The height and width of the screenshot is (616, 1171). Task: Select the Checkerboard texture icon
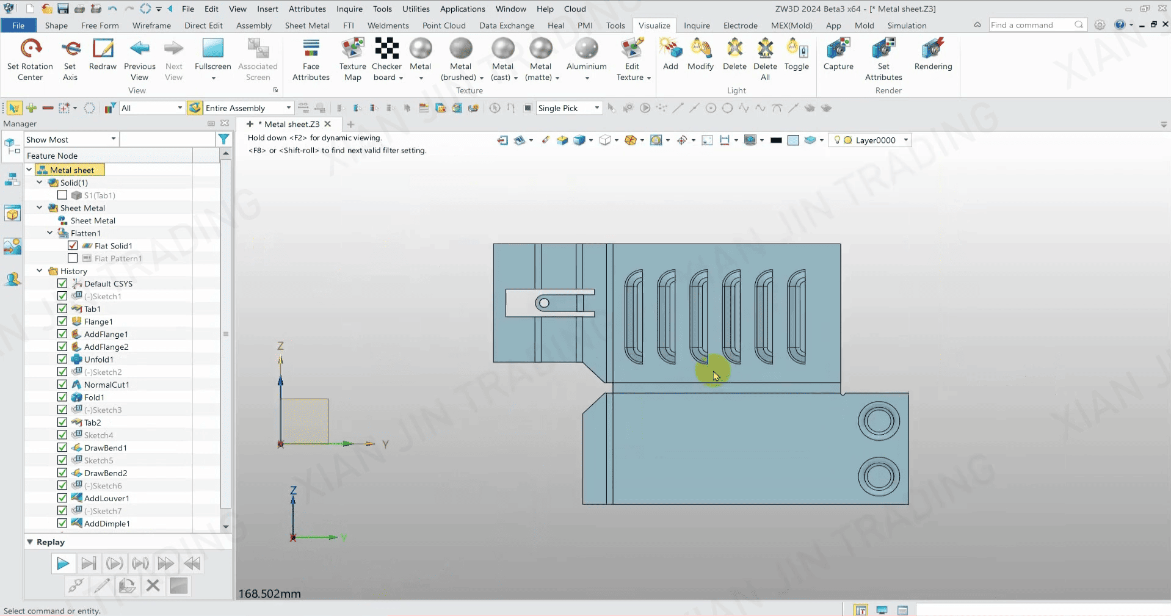pos(386,49)
